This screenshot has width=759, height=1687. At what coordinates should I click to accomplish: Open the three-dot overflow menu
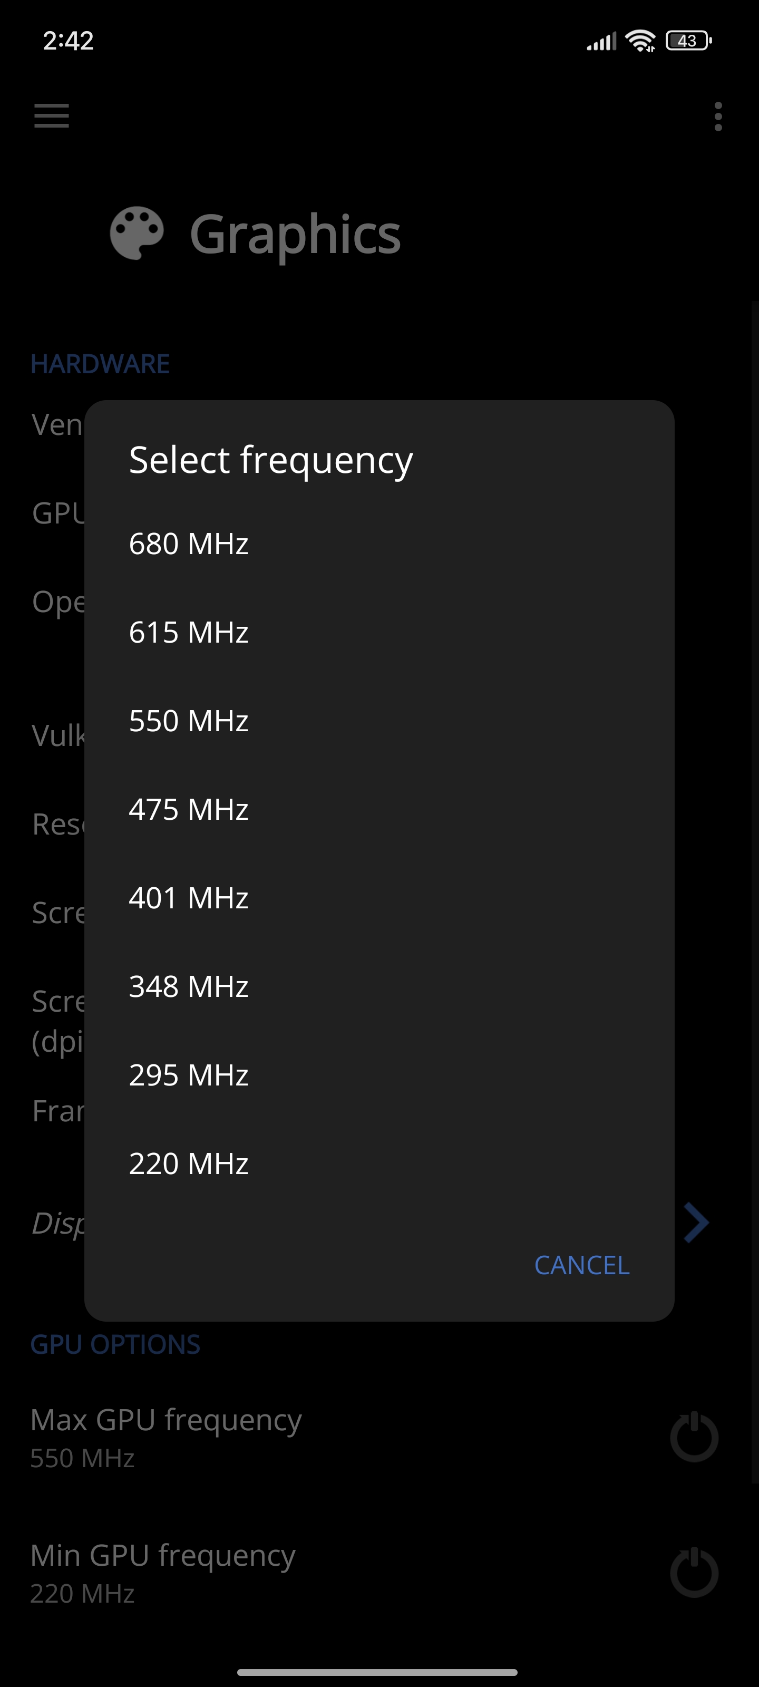tap(718, 117)
